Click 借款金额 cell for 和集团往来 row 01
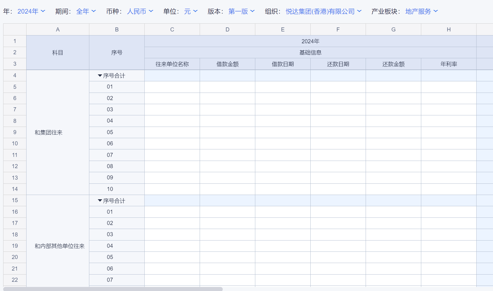This screenshot has height=291, width=493. coord(227,87)
